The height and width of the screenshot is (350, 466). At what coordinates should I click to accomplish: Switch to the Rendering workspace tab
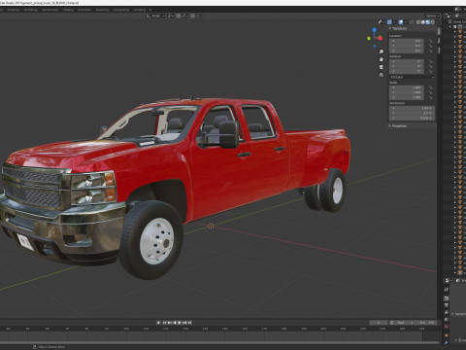[x=102, y=10]
